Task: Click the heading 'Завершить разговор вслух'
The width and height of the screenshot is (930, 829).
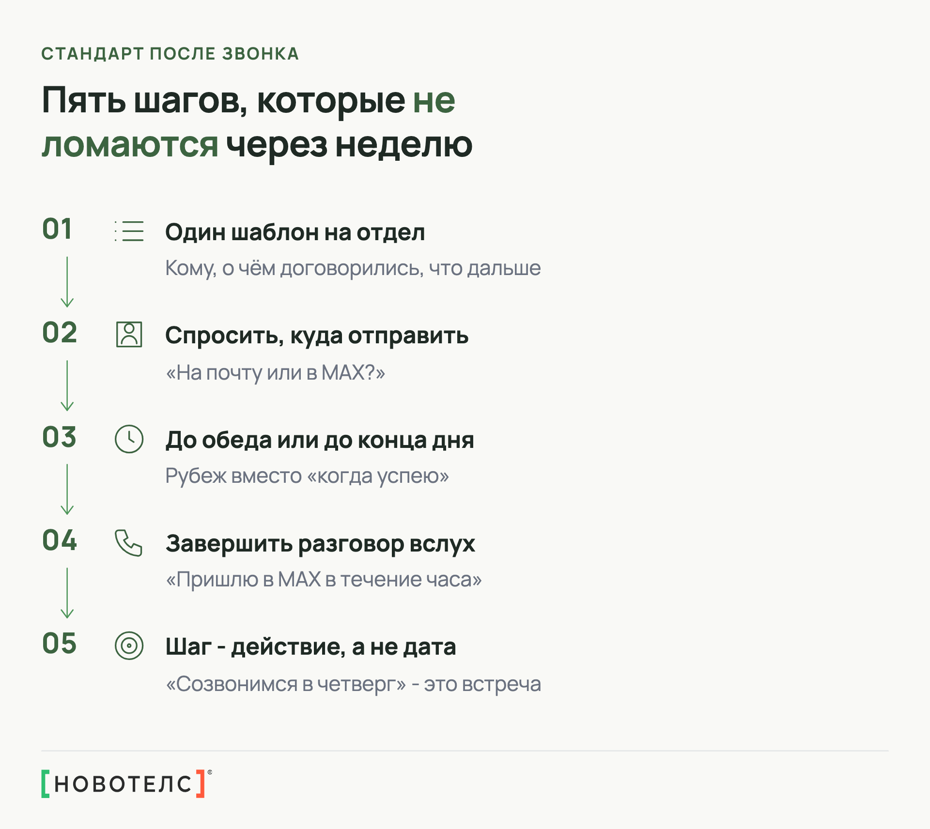Action: [321, 544]
